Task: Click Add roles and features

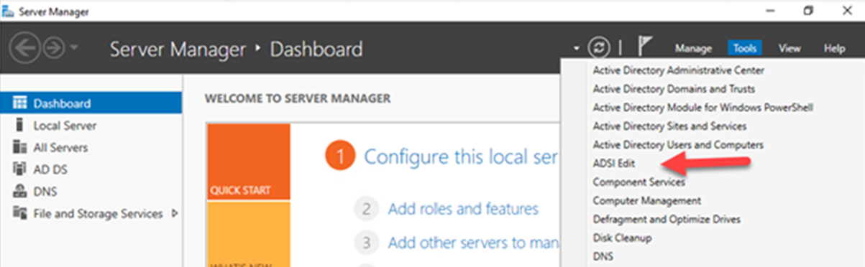Action: pyautogui.click(x=463, y=209)
